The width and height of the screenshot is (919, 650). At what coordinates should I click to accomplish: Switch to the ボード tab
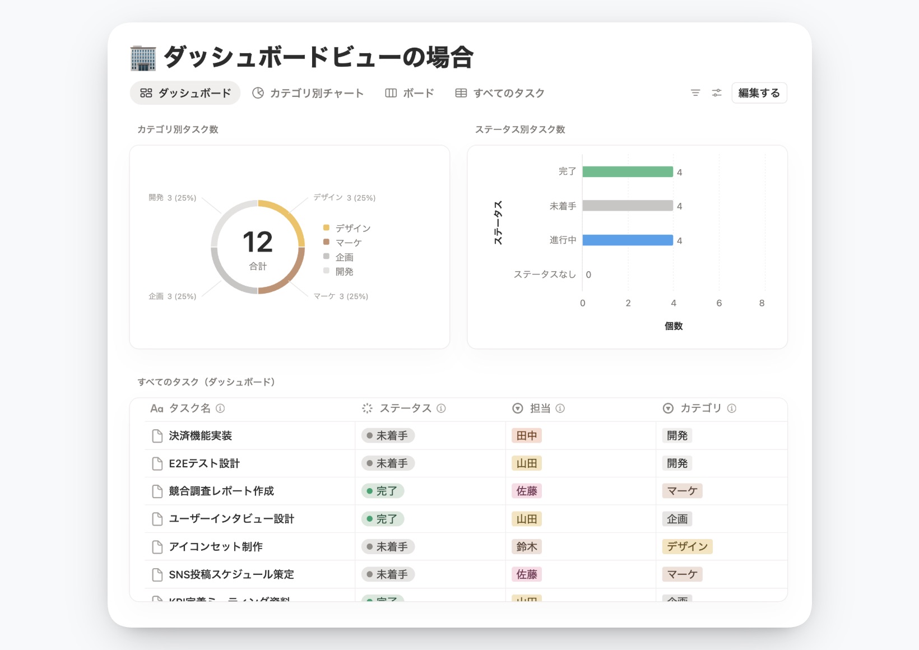(x=410, y=93)
